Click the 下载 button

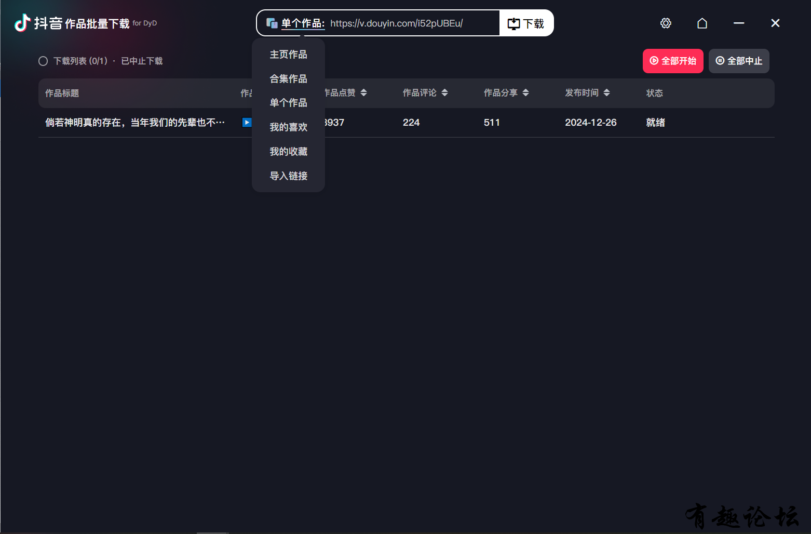[x=526, y=23]
